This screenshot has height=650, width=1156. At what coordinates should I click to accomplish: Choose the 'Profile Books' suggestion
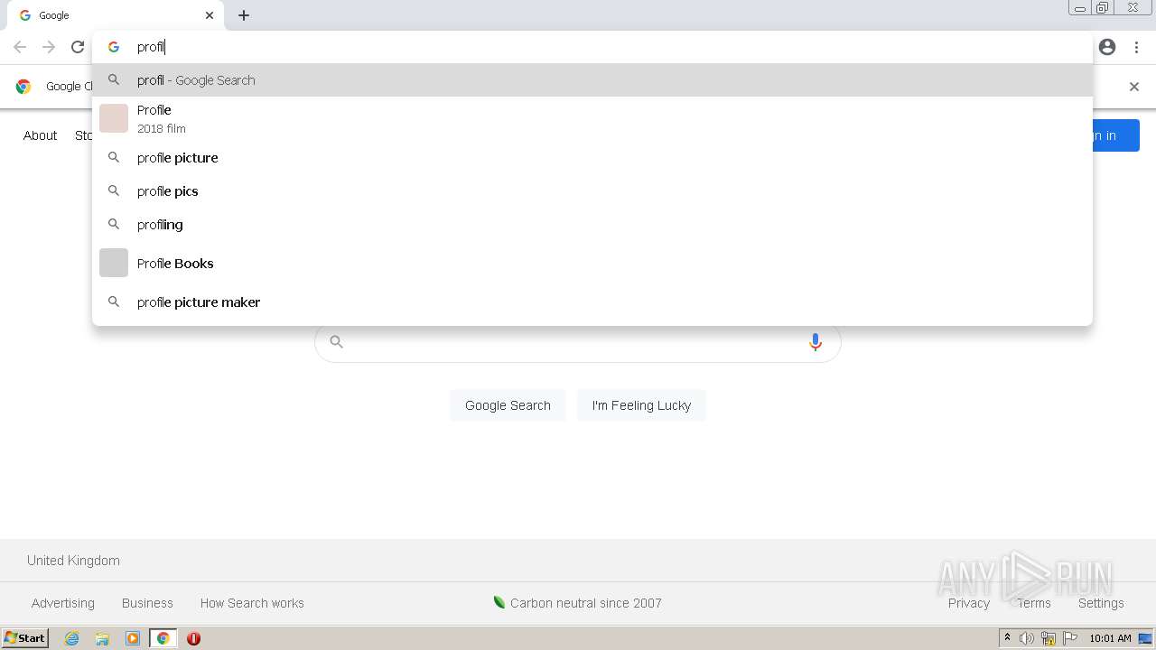(592, 264)
